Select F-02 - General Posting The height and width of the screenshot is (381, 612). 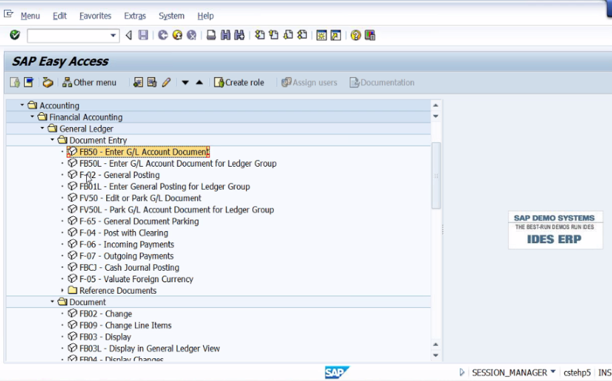pyautogui.click(x=114, y=175)
